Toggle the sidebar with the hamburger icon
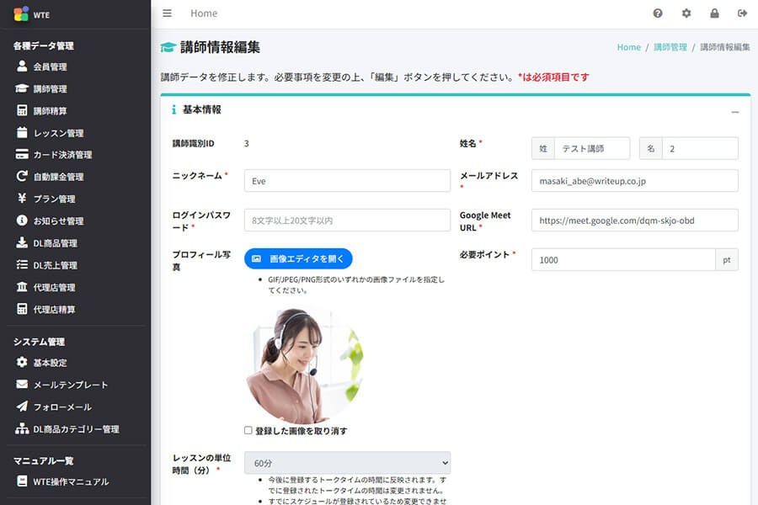Viewport: 758px width, 505px height. (167, 13)
